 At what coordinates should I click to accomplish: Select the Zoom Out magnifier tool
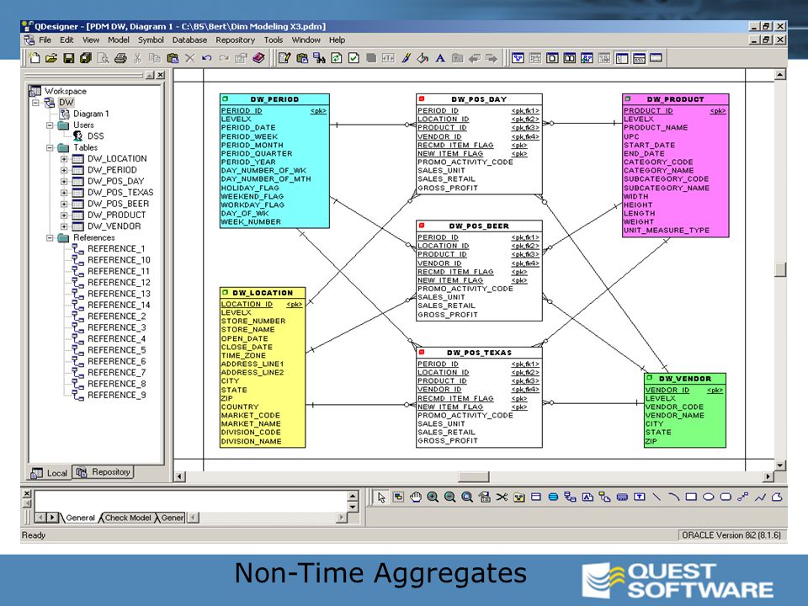coord(449,497)
